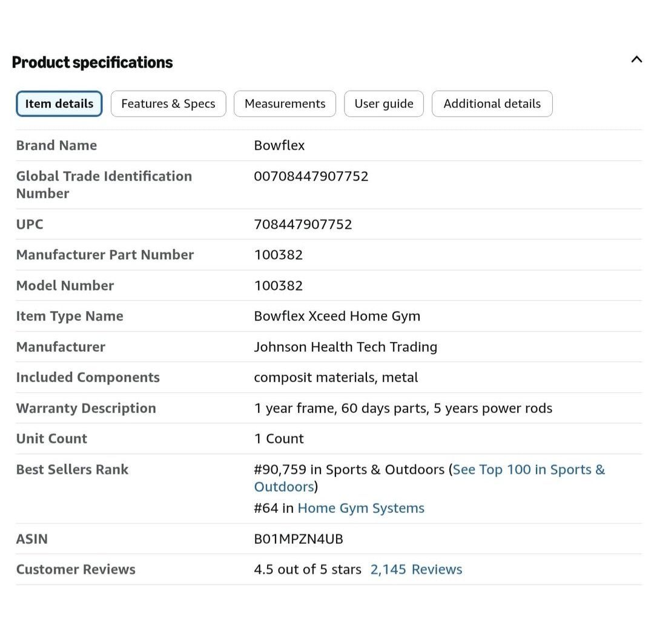Click the #90,759 in Sports & Outdoors rank

point(349,469)
